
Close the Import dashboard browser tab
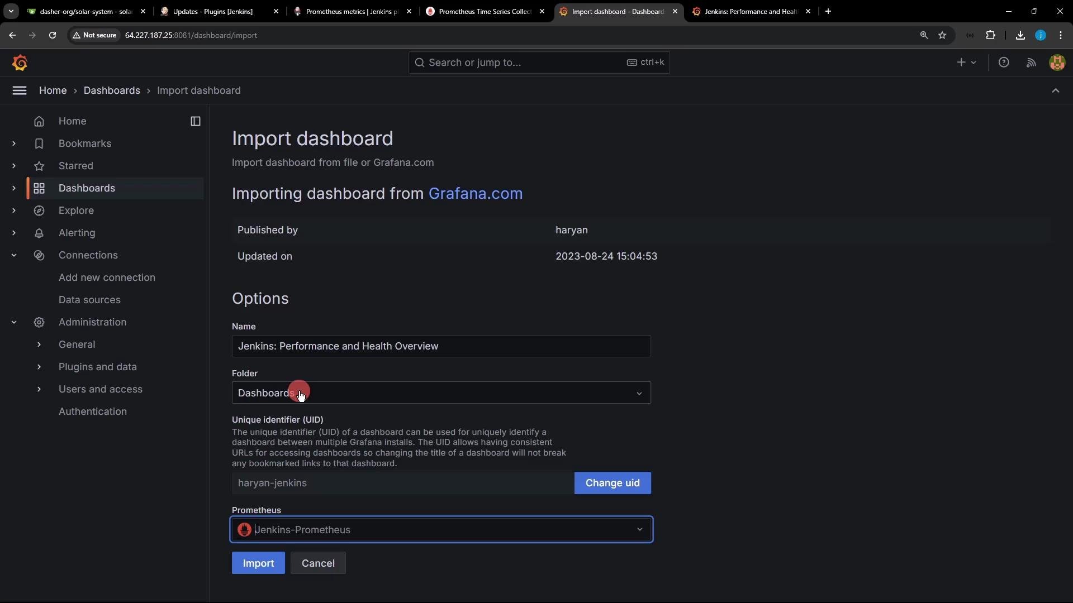[675, 11]
